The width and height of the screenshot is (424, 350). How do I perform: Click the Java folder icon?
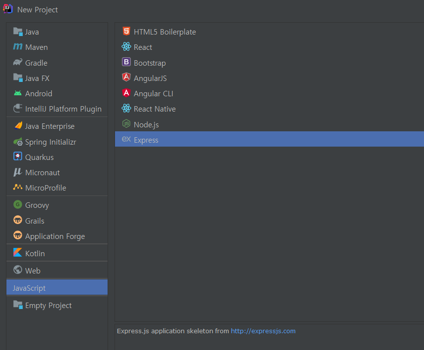(18, 32)
